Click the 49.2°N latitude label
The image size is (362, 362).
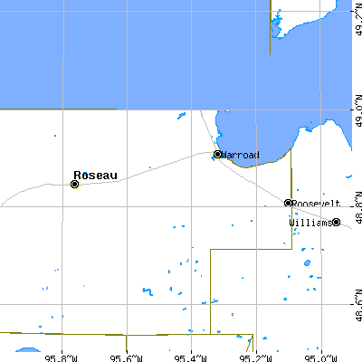pos(358,21)
